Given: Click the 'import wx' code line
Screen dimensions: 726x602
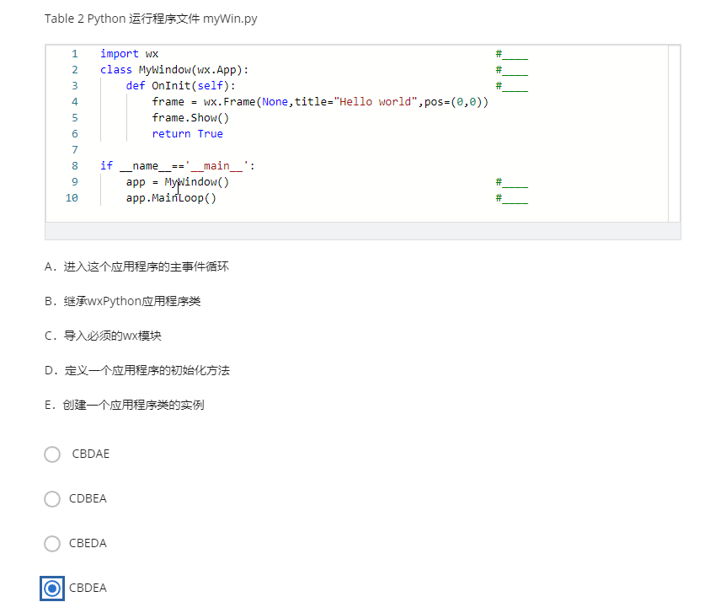Looking at the screenshot, I should point(129,54).
